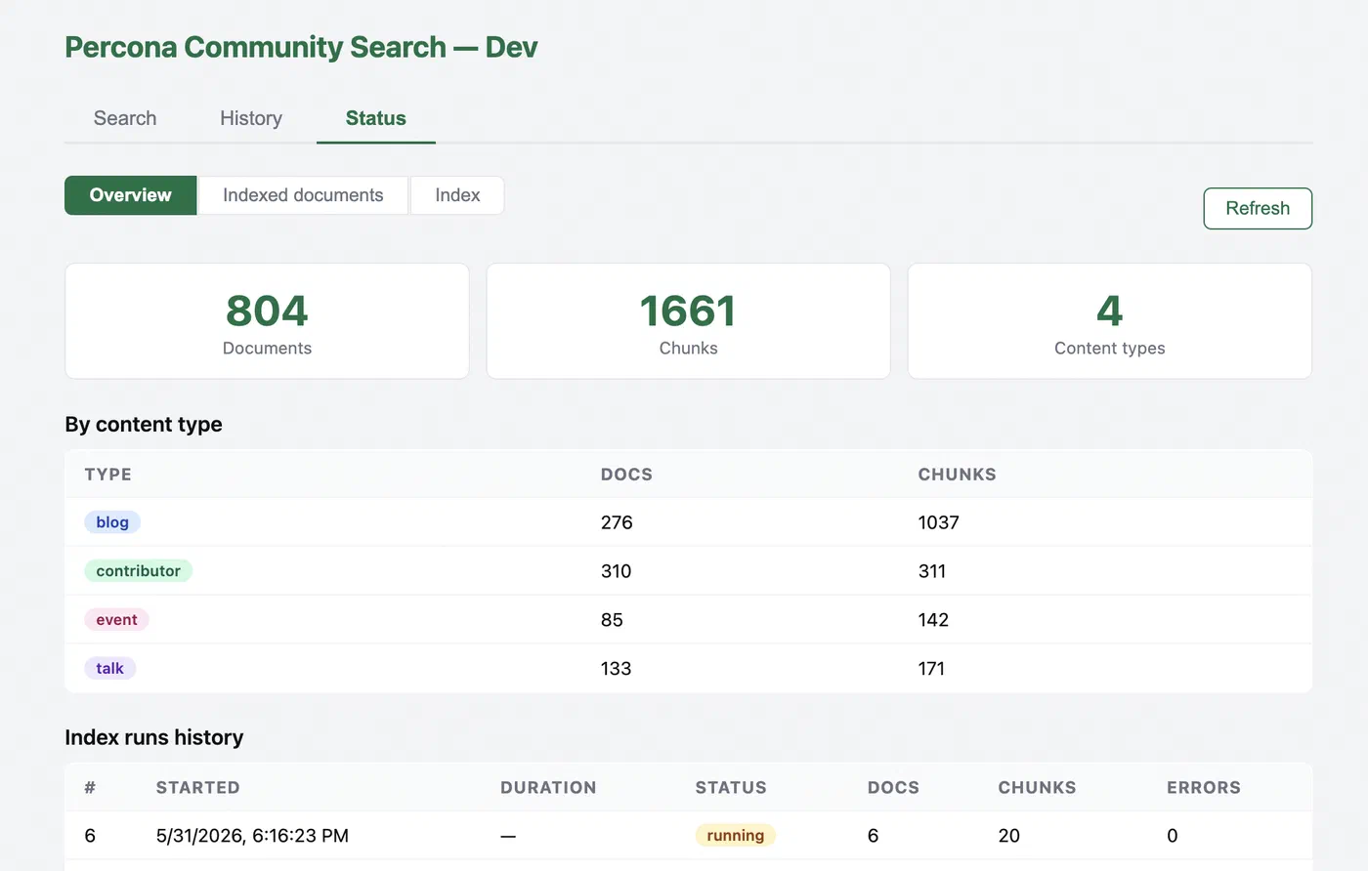This screenshot has height=871, width=1368.
Task: Click blog docs value 276
Action: [x=617, y=522]
